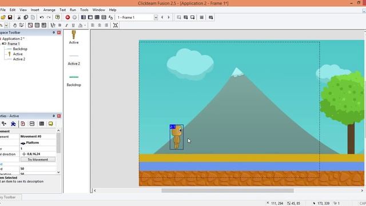Screen dimensions: 366x206
Task: Click Run Frame icon
Action: click(192, 17)
